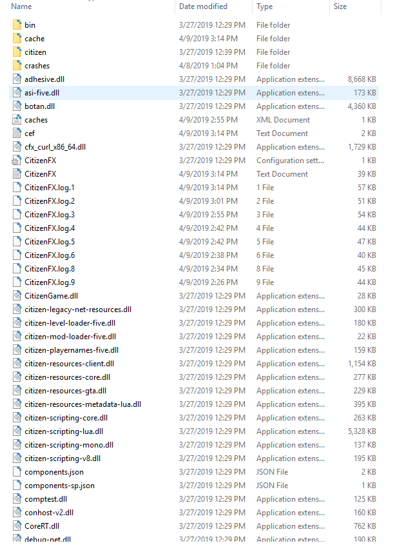Viewport: 393px width, 552px height.
Task: Click the crashes folder icon
Action: [x=17, y=66]
